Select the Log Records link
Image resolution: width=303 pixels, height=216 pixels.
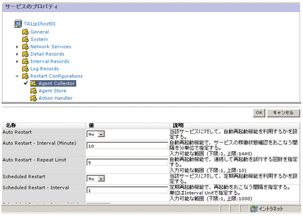coord(44,69)
